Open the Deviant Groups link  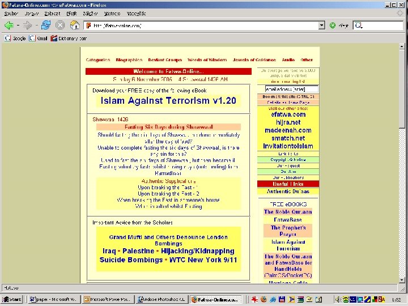[x=165, y=60]
